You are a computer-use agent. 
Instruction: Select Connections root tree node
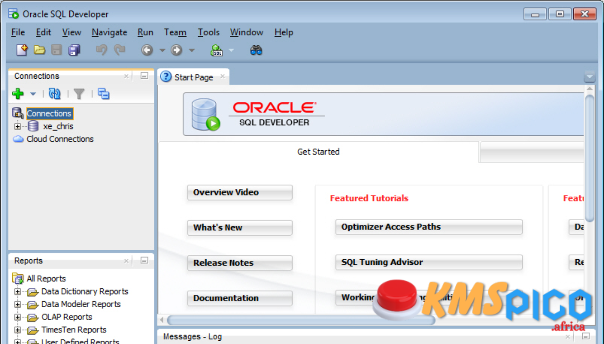(49, 114)
